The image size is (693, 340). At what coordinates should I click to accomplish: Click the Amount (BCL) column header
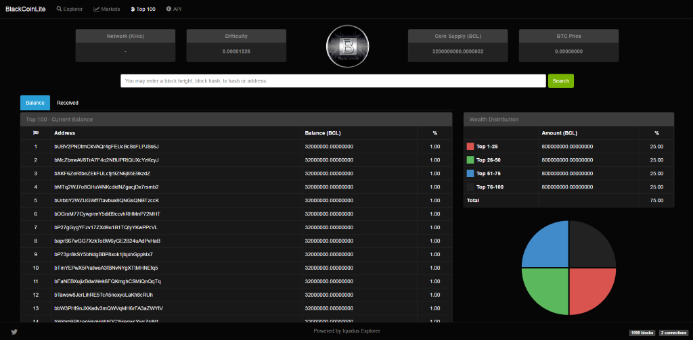pos(559,133)
